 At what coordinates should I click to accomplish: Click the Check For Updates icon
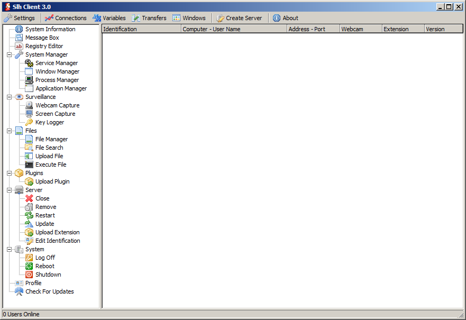[x=19, y=291]
